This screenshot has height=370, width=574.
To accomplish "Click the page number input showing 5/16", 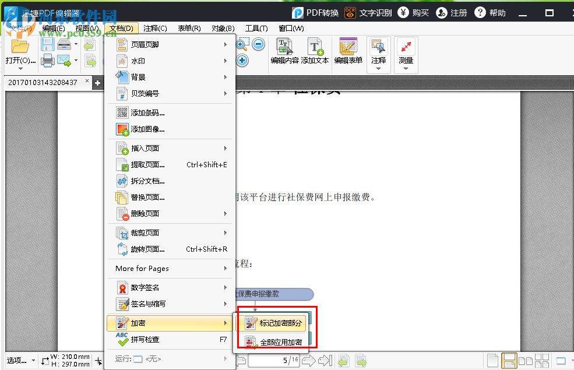I will click(x=274, y=360).
